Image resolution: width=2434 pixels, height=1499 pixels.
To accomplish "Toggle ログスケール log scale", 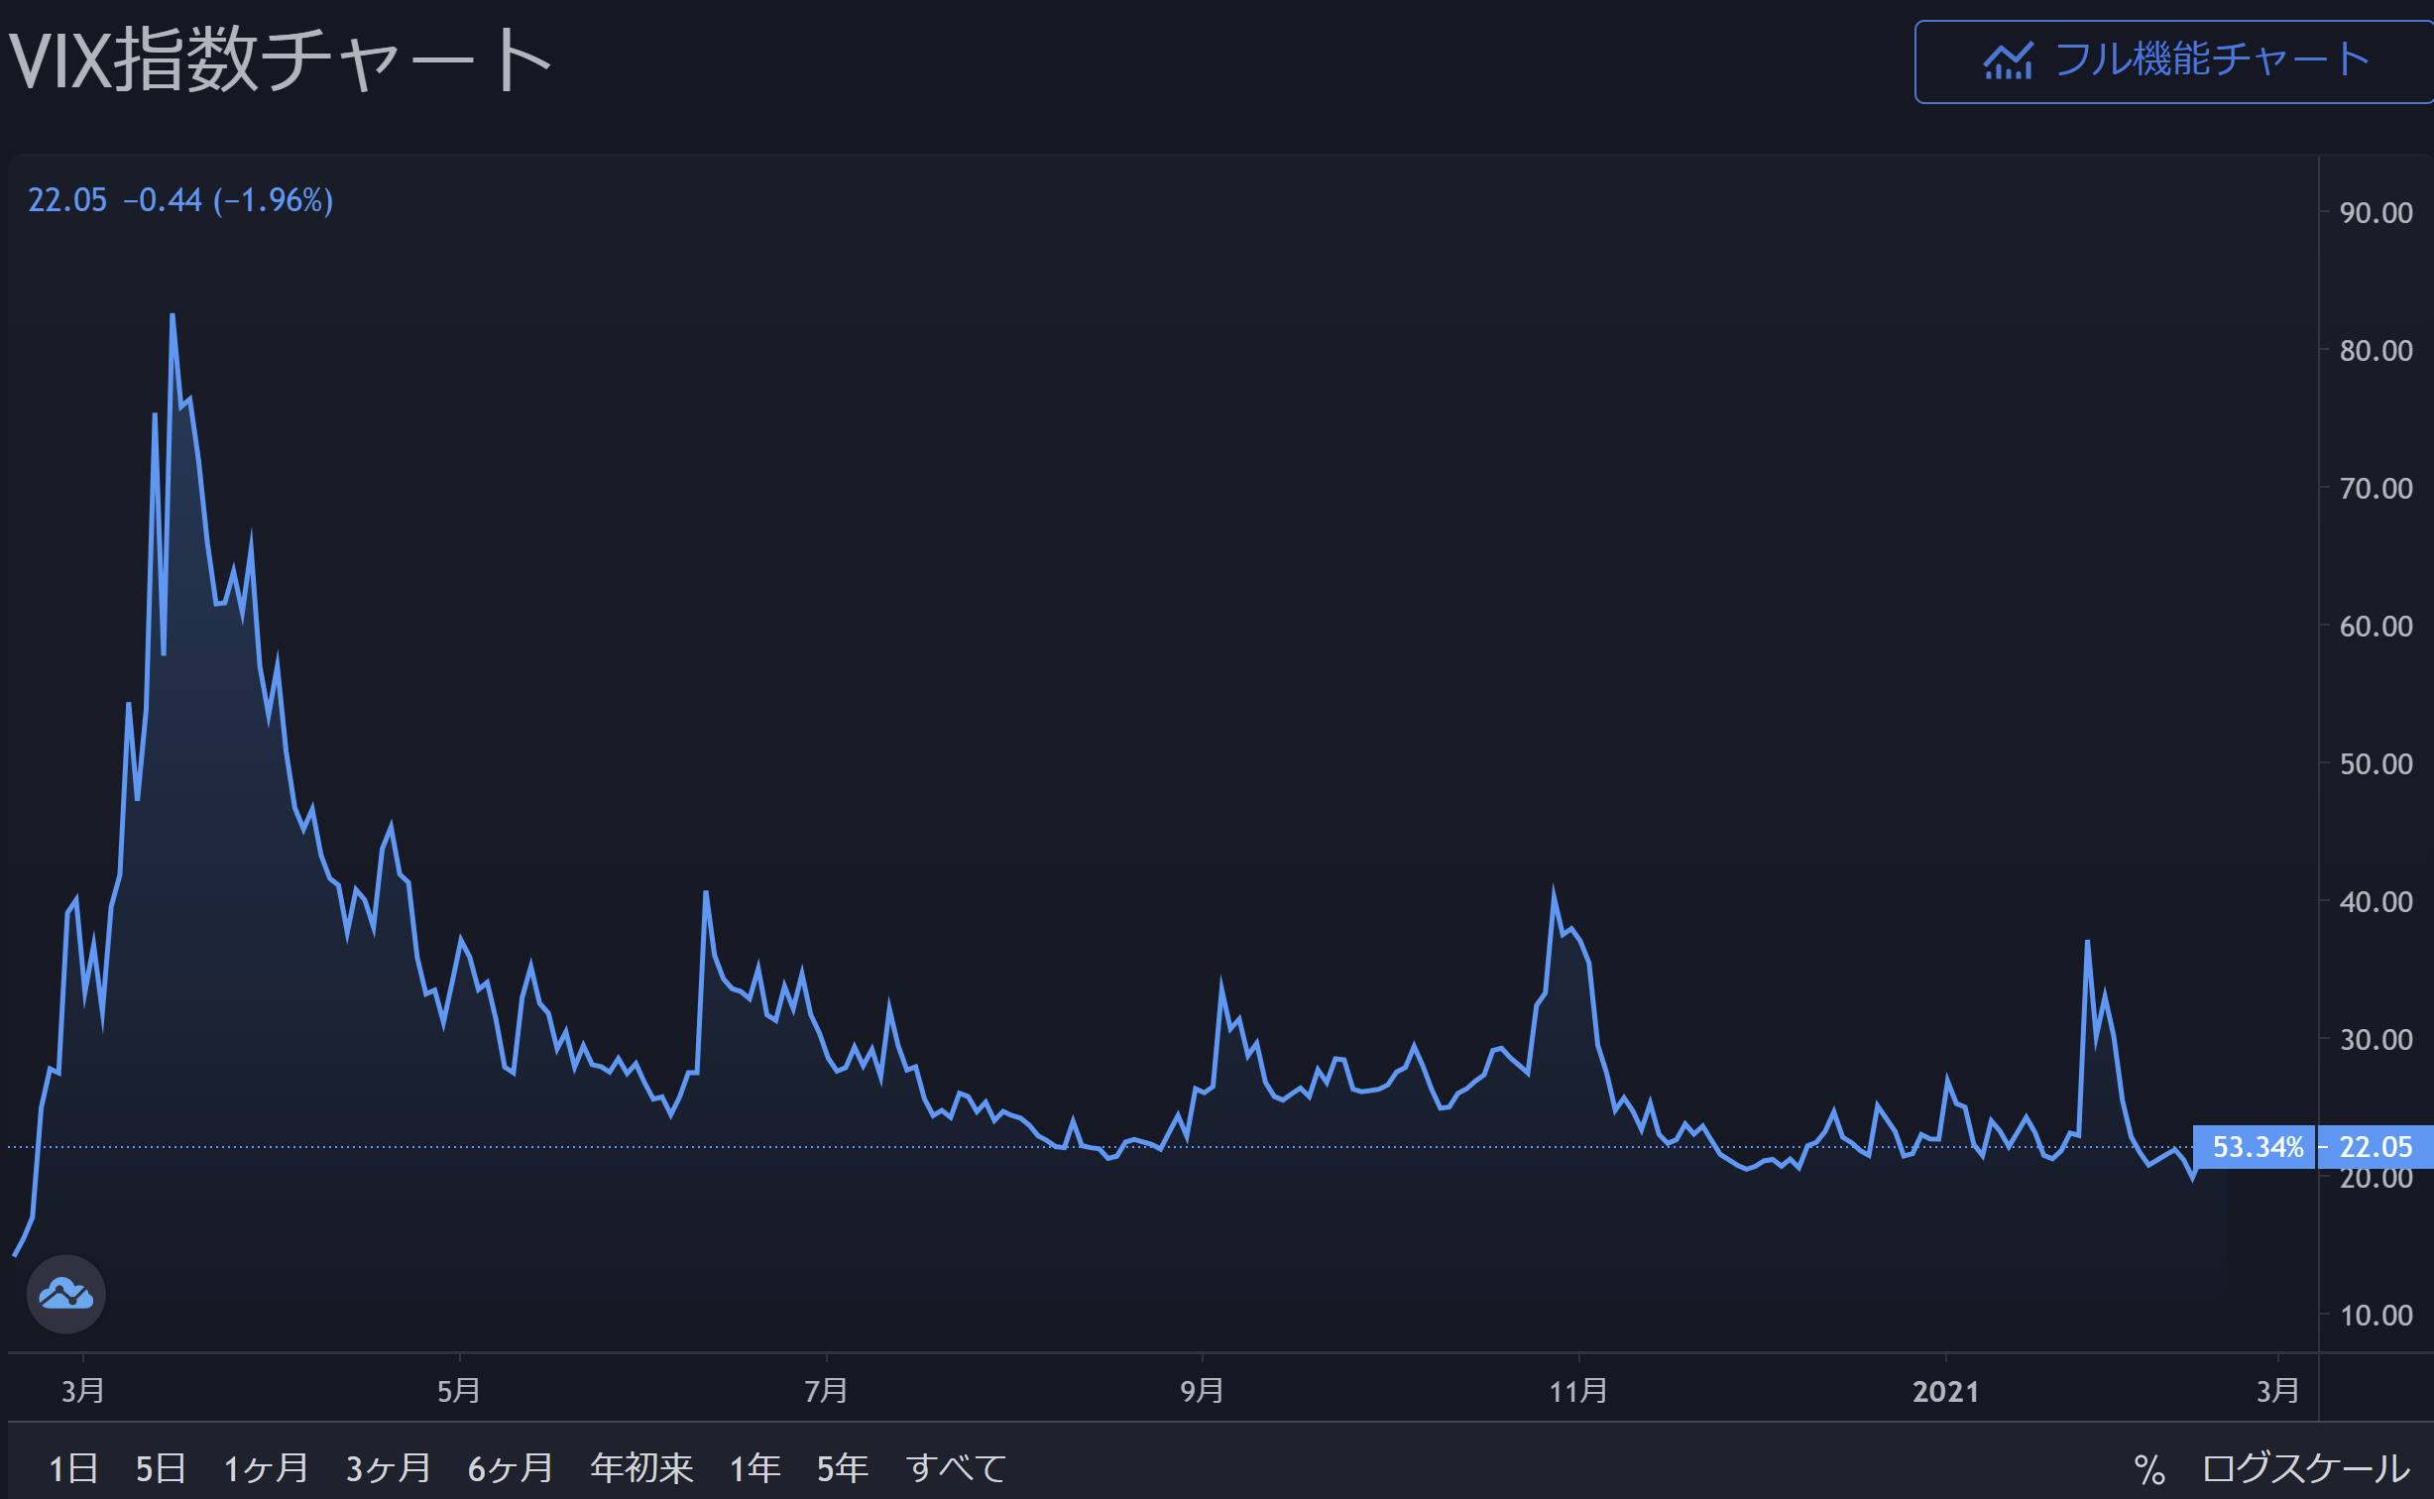I will 2306,1468.
